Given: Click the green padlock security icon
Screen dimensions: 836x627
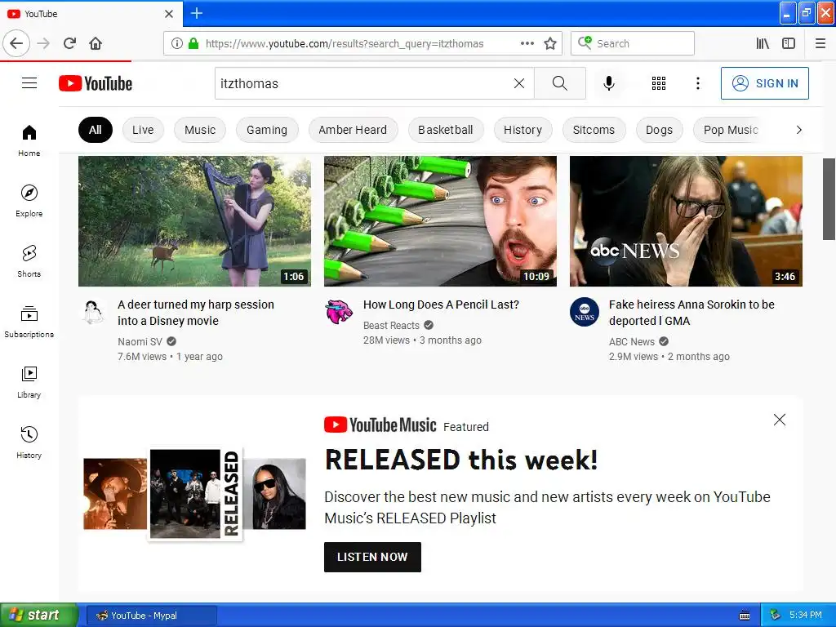Looking at the screenshot, I should pyautogui.click(x=193, y=43).
